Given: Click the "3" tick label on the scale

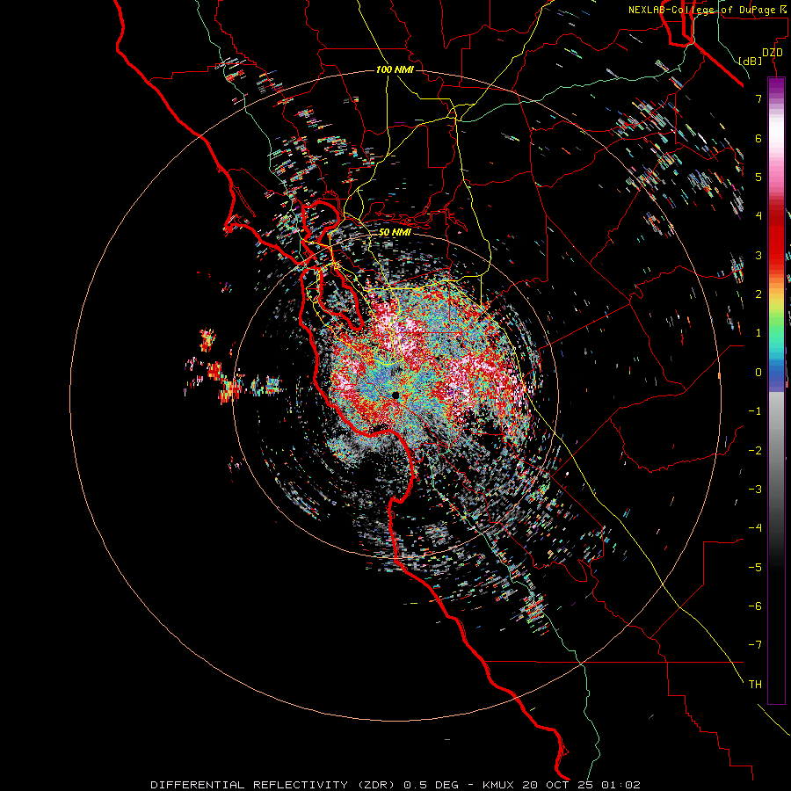Looking at the screenshot, I should point(758,255).
